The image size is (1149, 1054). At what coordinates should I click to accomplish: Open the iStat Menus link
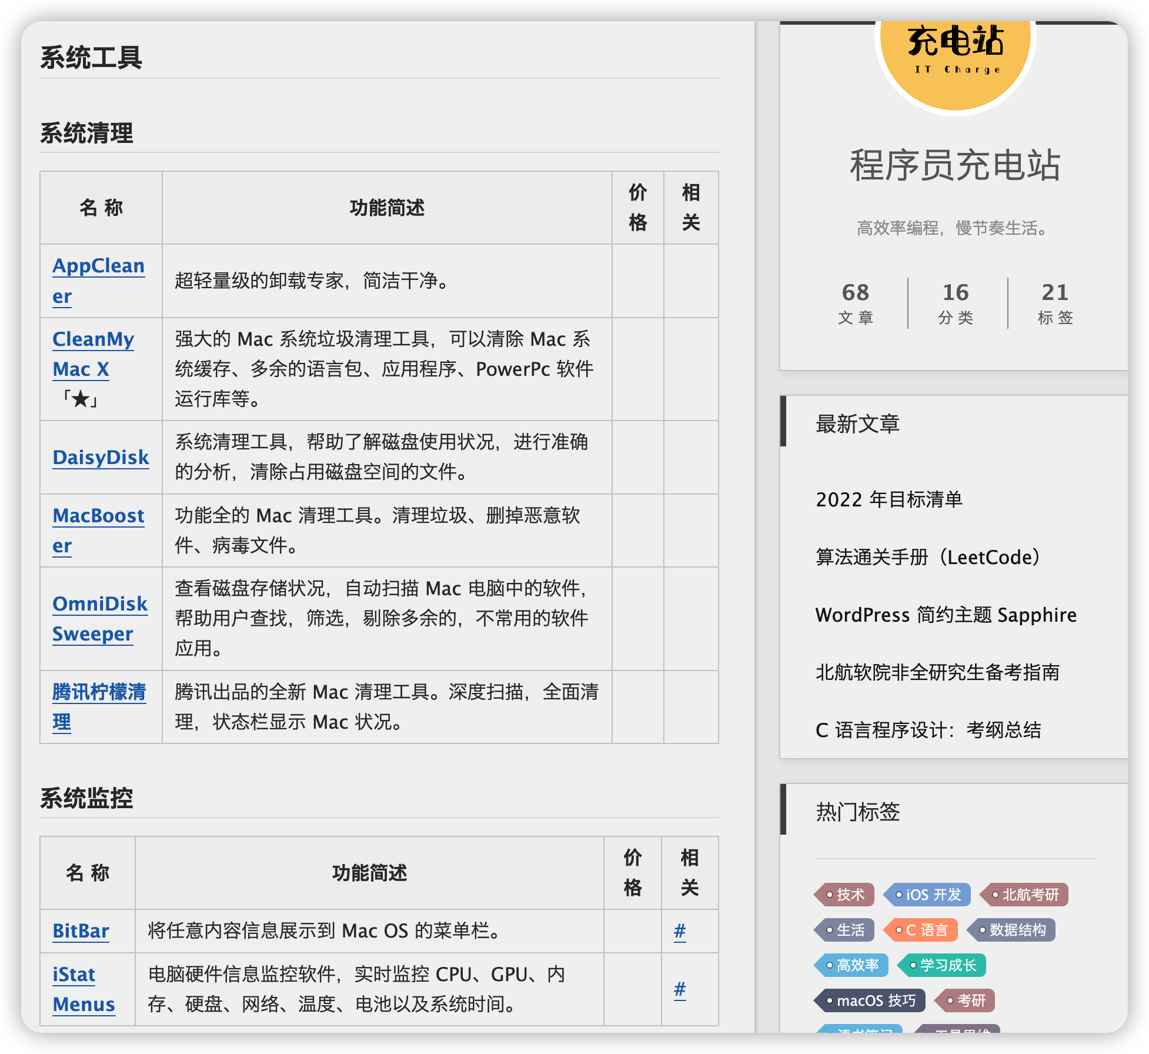[x=74, y=975]
